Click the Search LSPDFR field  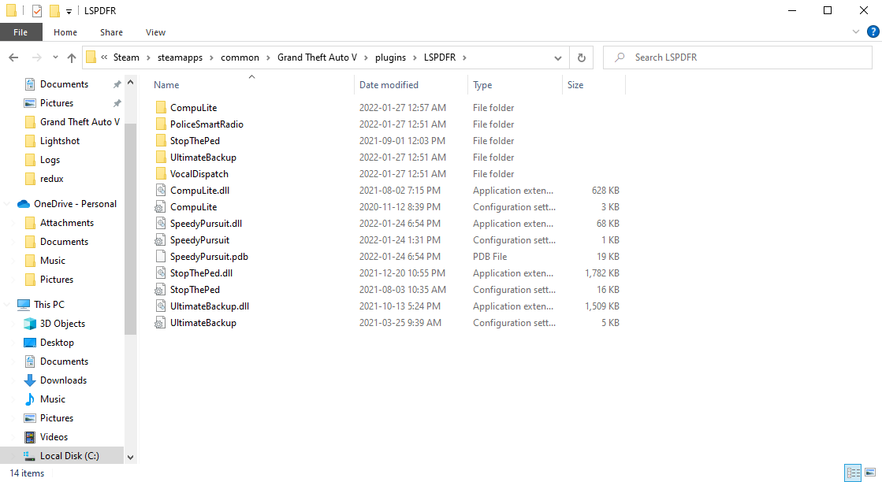[x=738, y=57]
